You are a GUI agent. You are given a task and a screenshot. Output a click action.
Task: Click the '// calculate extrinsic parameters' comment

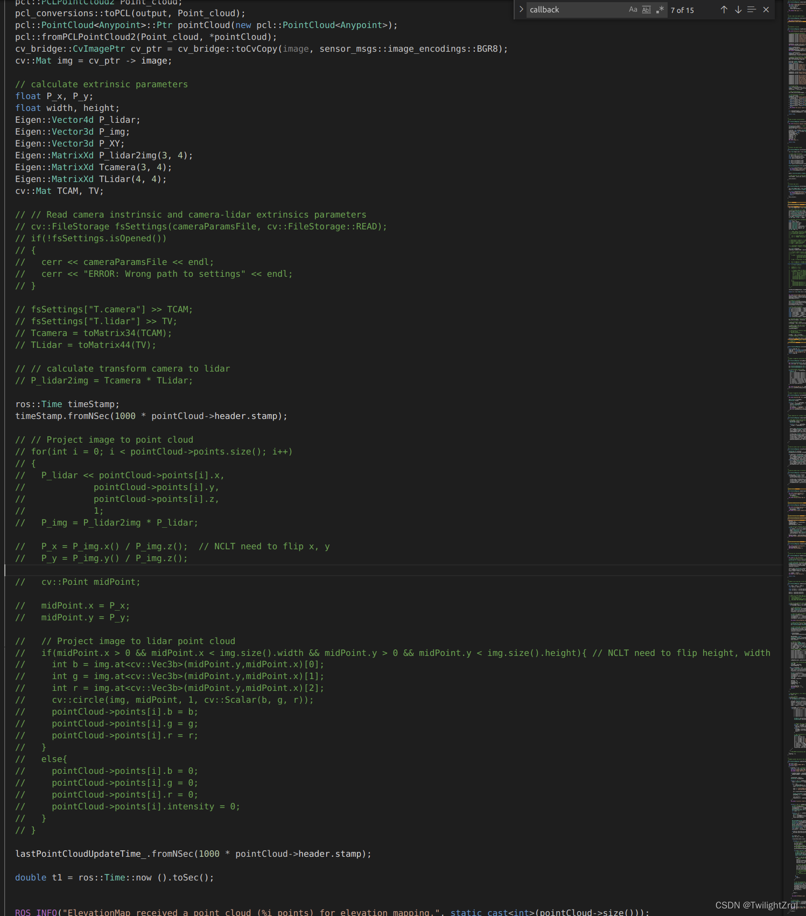point(102,85)
